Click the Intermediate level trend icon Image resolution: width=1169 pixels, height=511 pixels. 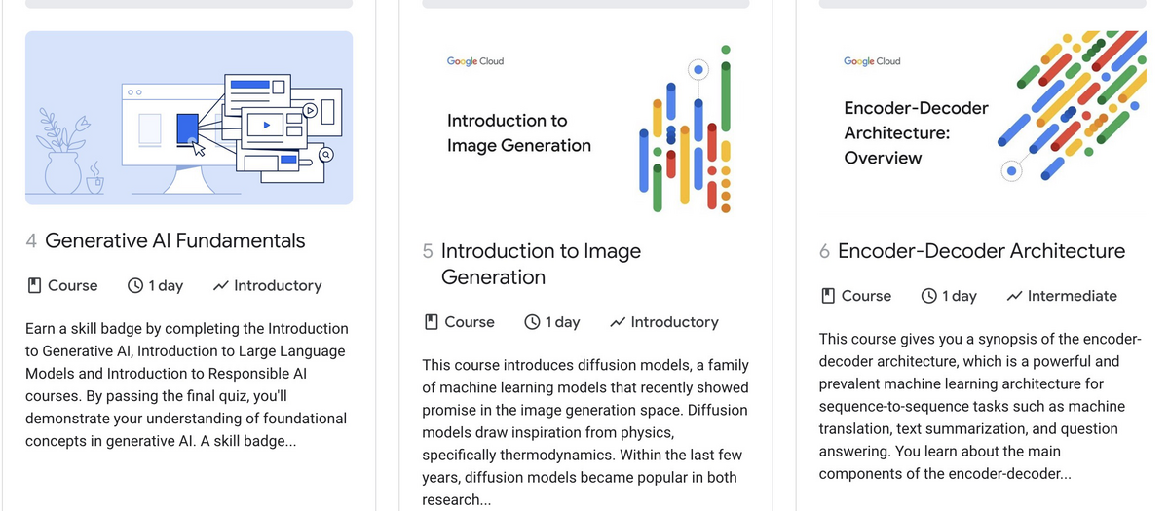1015,295
